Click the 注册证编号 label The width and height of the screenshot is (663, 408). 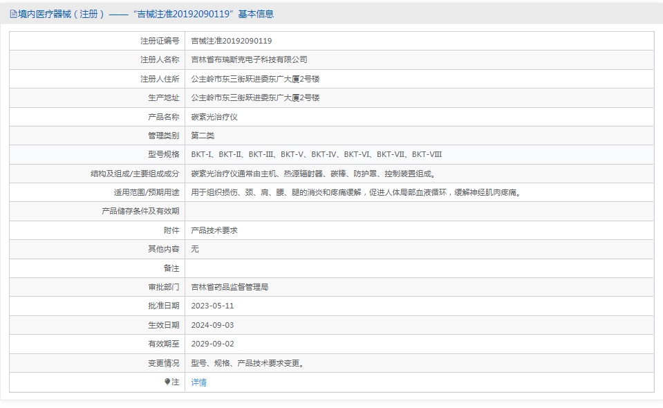click(160, 41)
